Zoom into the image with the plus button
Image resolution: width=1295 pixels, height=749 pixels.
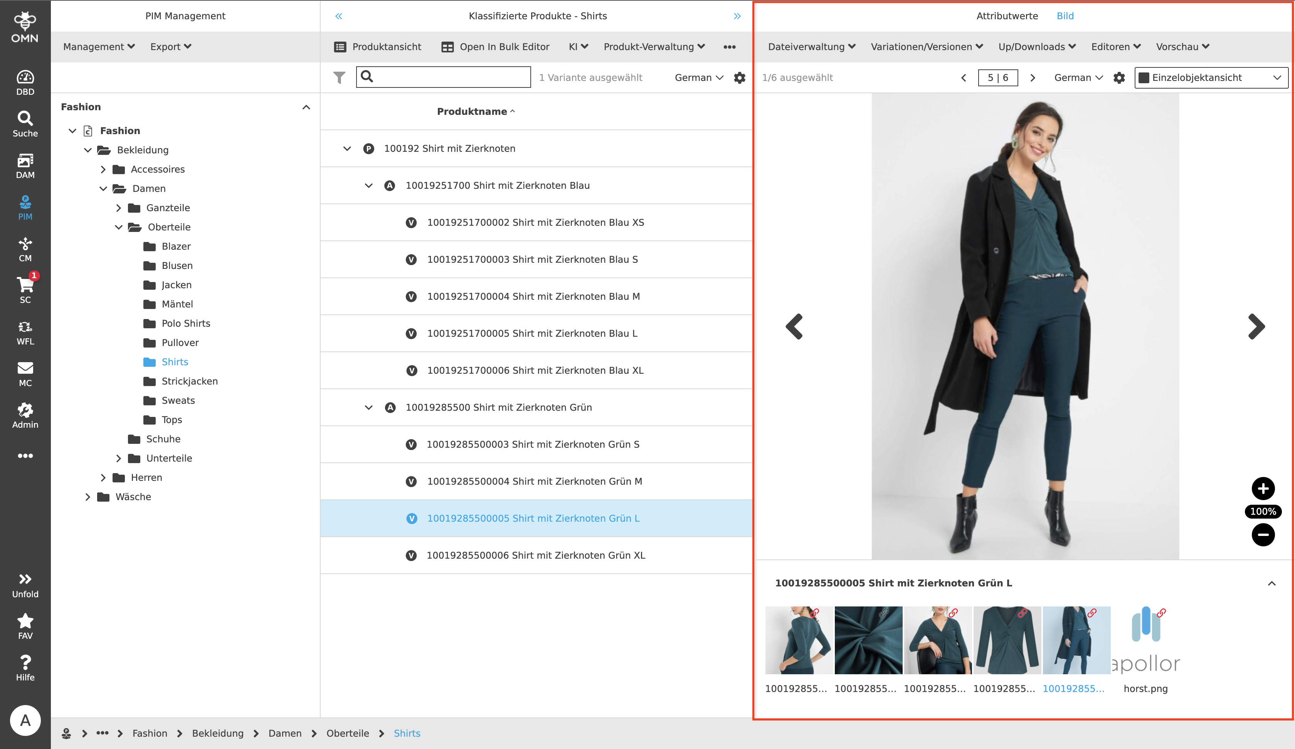[x=1264, y=488]
